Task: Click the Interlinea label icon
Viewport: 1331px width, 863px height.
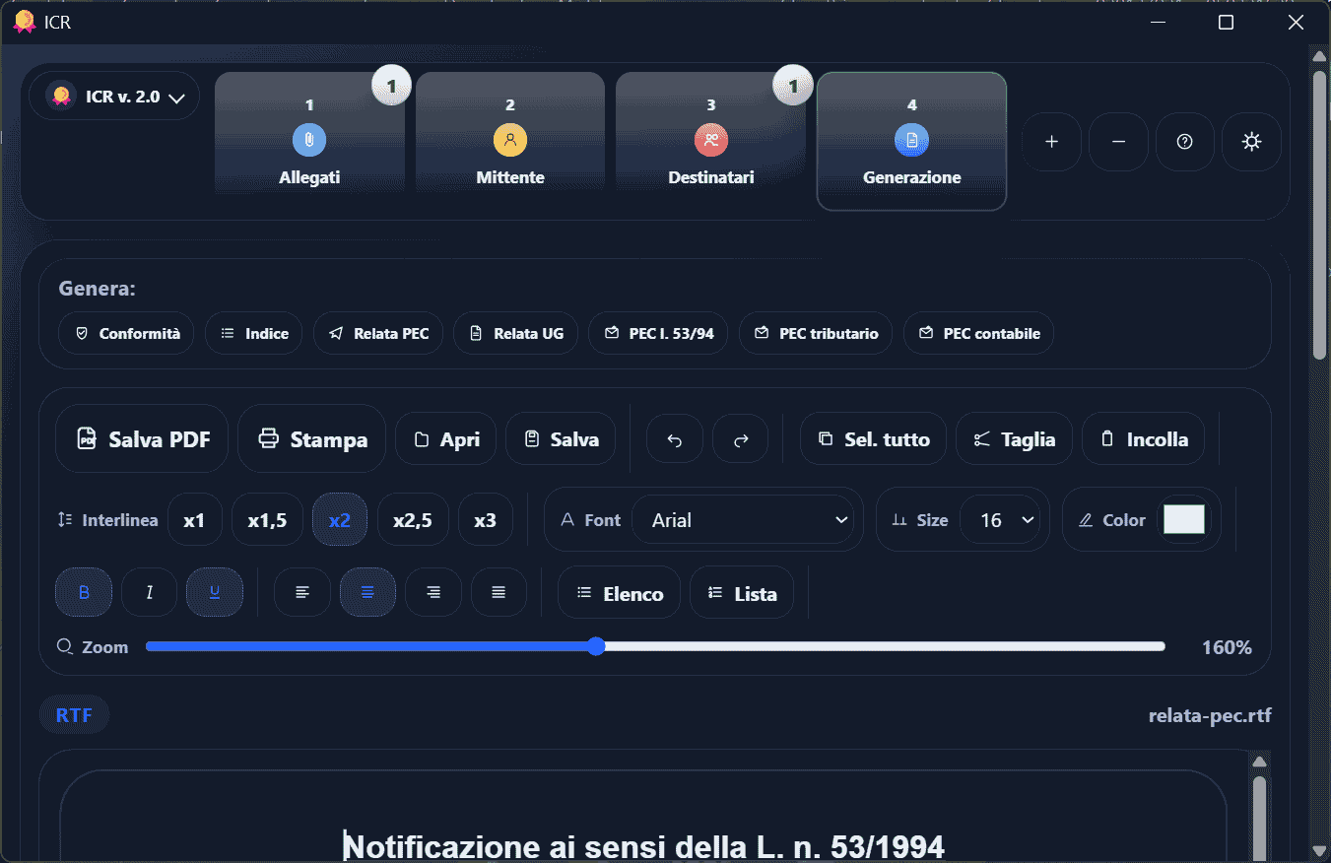Action: (65, 519)
